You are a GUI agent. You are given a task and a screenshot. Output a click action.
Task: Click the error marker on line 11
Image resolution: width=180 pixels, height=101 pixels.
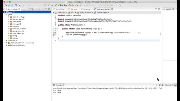pyautogui.click(x=53, y=35)
